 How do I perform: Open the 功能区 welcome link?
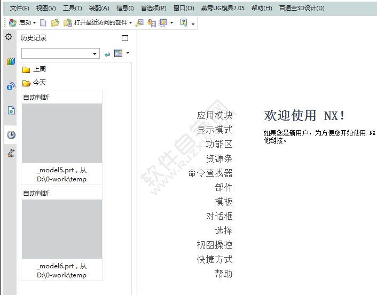tap(219, 145)
